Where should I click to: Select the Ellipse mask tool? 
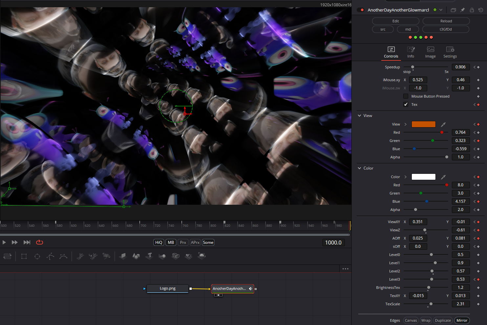click(x=37, y=256)
